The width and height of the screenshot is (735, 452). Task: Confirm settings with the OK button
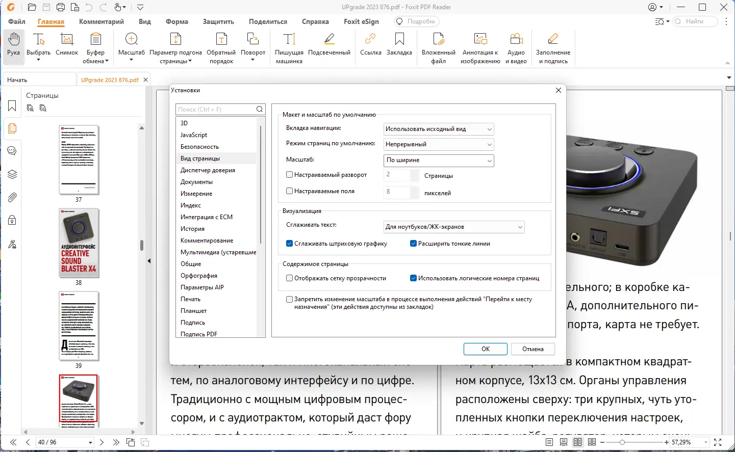coord(485,349)
